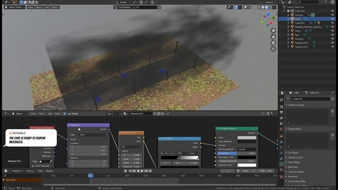This screenshot has width=338, height=190.
Task: Jump to the start frame
Action: click(130, 171)
